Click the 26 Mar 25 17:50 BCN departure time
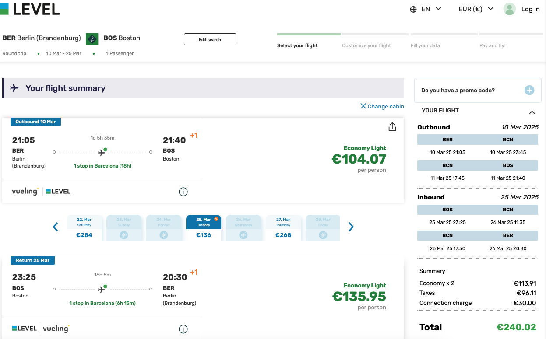546x339 pixels. [x=447, y=248]
